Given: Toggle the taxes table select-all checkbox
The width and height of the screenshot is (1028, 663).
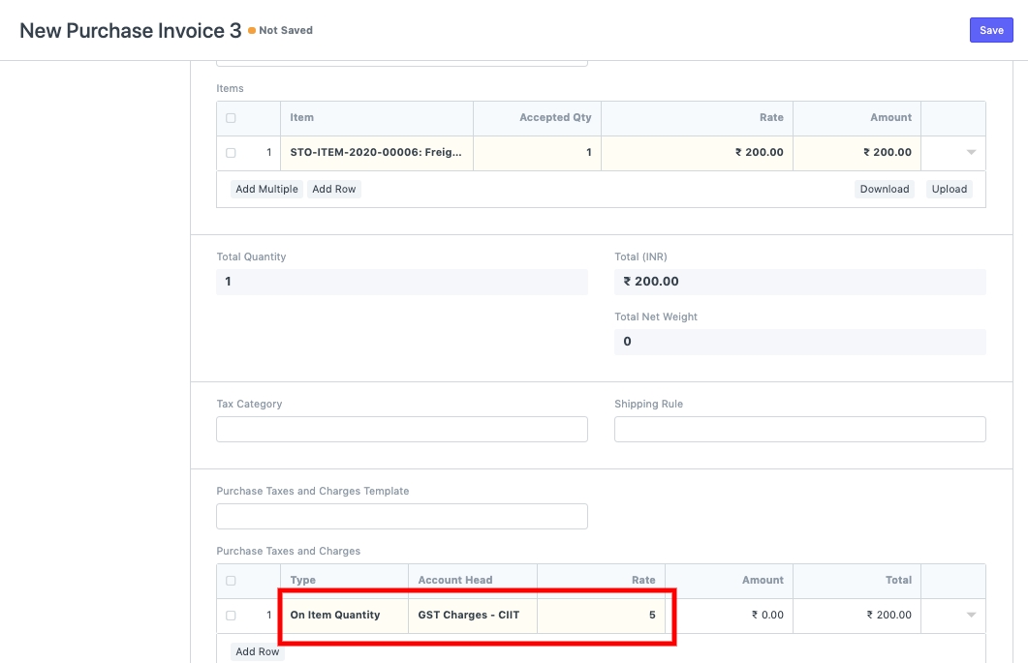Looking at the screenshot, I should pyautogui.click(x=231, y=581).
